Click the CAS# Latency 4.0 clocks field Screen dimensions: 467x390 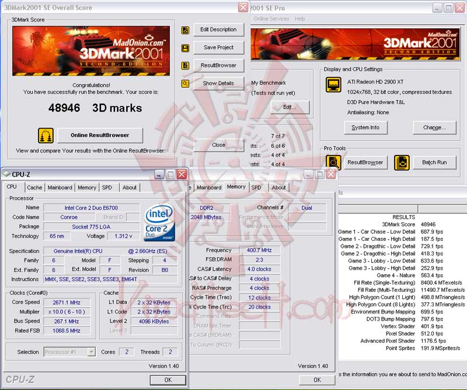259,269
